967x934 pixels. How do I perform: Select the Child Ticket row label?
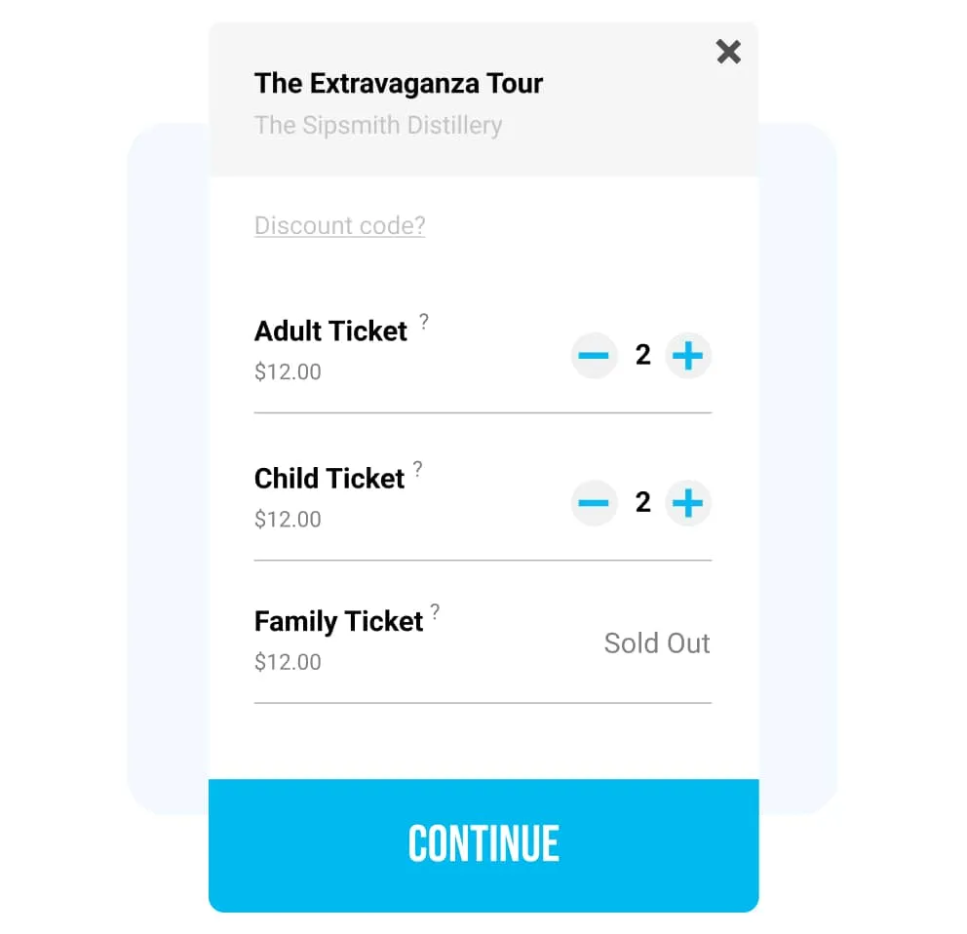[329, 479]
